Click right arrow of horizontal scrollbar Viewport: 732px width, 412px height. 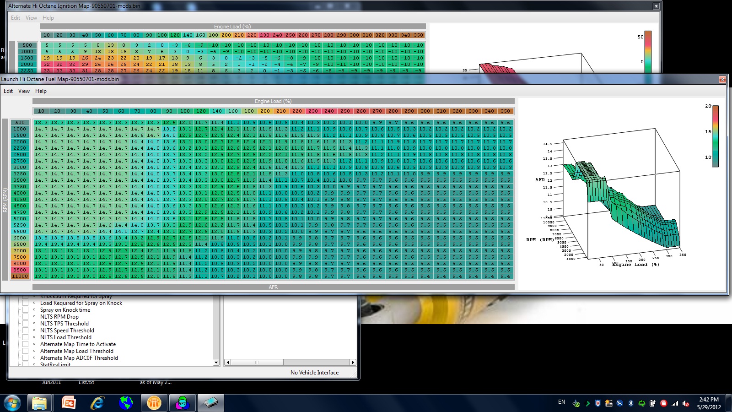352,362
